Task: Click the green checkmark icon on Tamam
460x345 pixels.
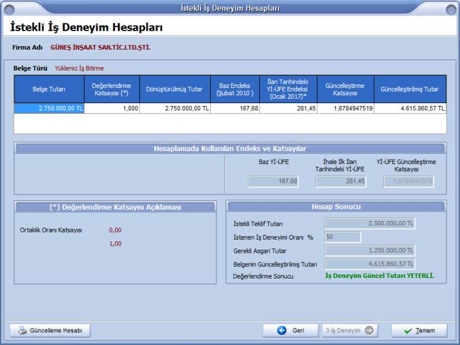Action: pos(408,331)
